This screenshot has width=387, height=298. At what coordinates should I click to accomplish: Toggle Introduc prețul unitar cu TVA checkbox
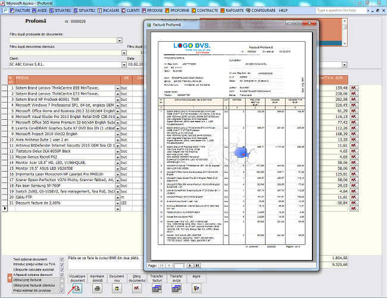pos(62,265)
